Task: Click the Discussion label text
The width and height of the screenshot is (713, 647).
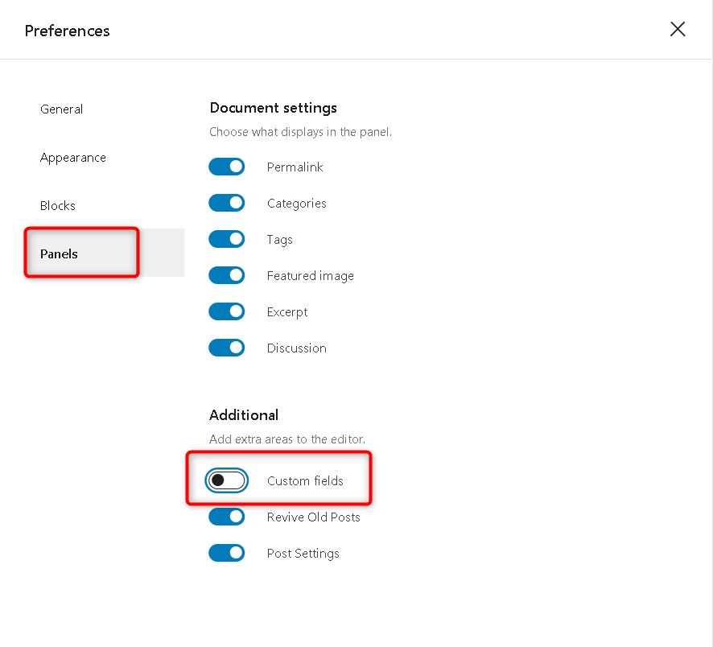Action: point(296,348)
